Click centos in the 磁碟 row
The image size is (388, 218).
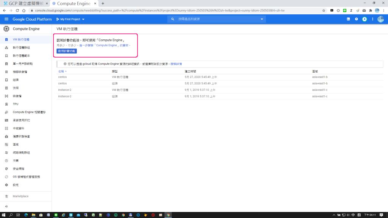[63, 83]
